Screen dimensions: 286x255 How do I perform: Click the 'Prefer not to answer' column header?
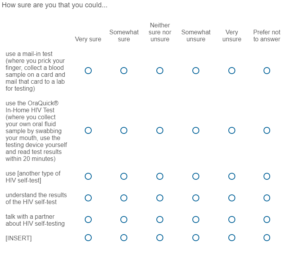[x=267, y=35]
